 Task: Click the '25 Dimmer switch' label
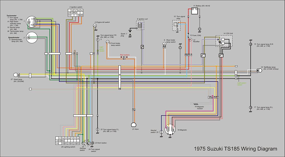pos(83,148)
